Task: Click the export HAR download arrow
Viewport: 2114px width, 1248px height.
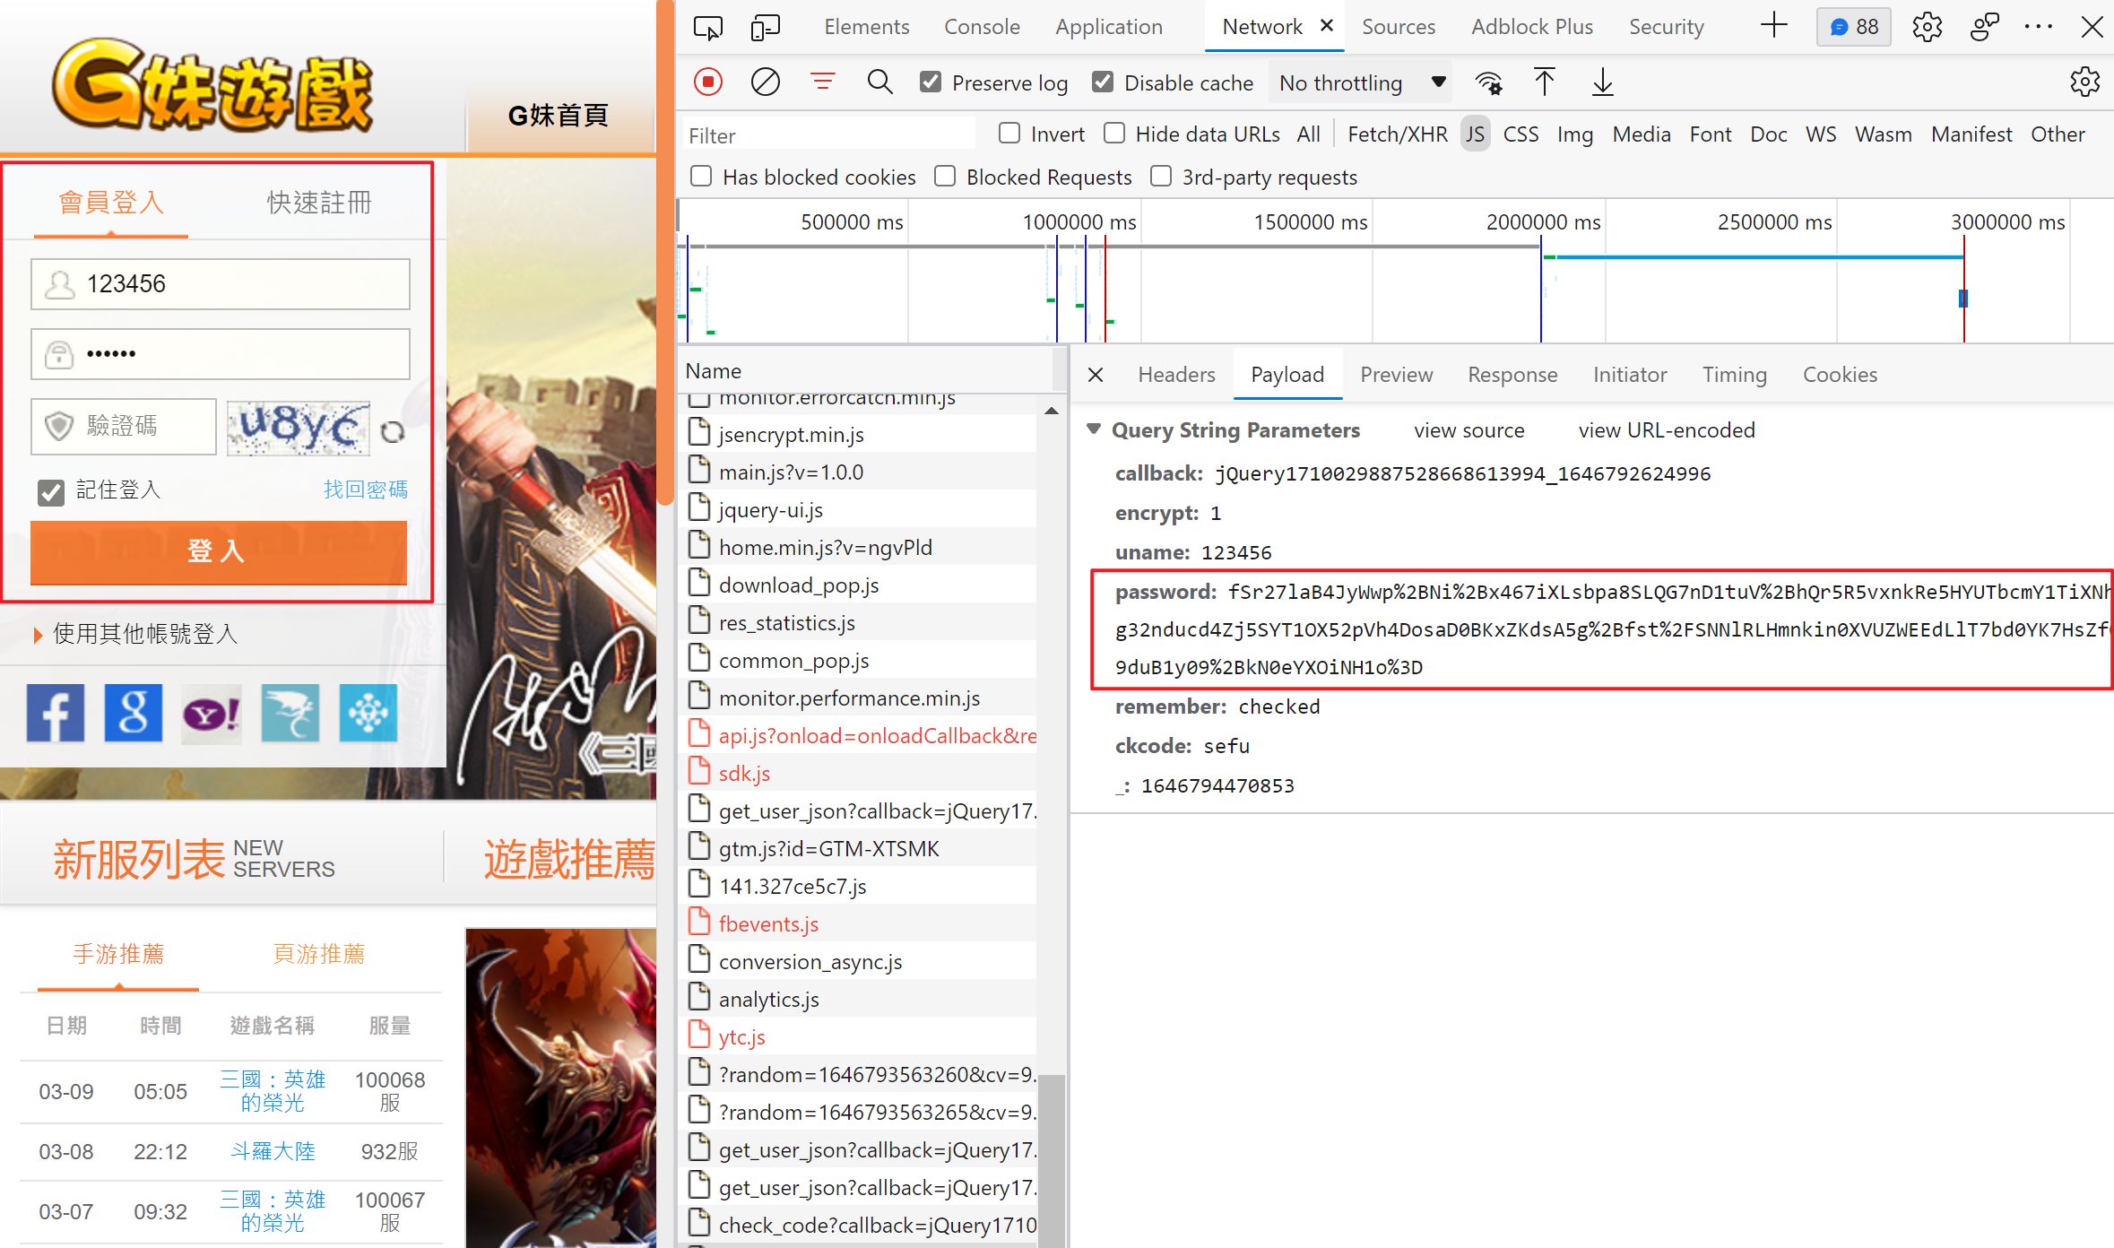Action: coord(1602,82)
